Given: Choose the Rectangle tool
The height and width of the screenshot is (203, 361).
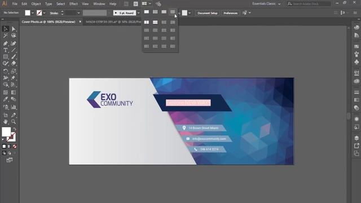Looking at the screenshot, I should (x=6, y=56).
